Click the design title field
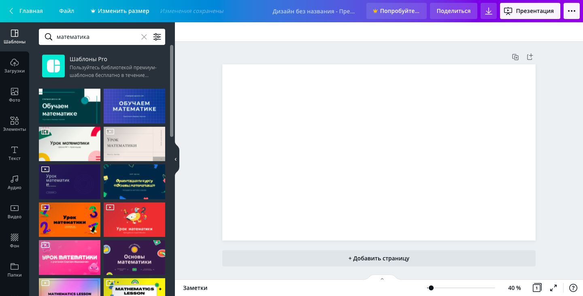The image size is (583, 296). pos(314,11)
